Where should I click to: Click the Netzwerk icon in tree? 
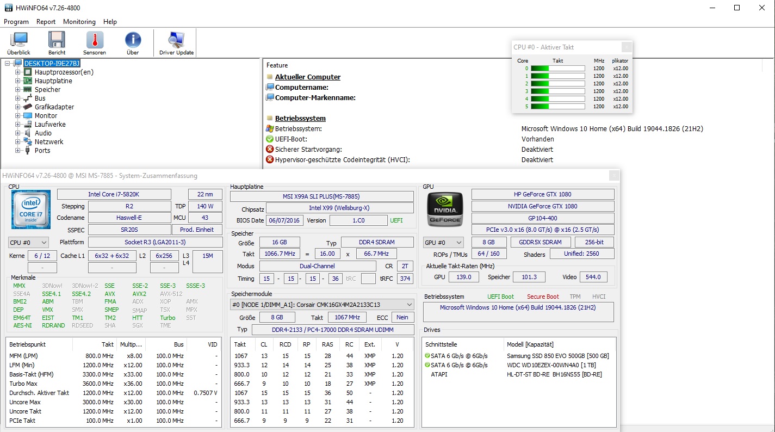28,141
